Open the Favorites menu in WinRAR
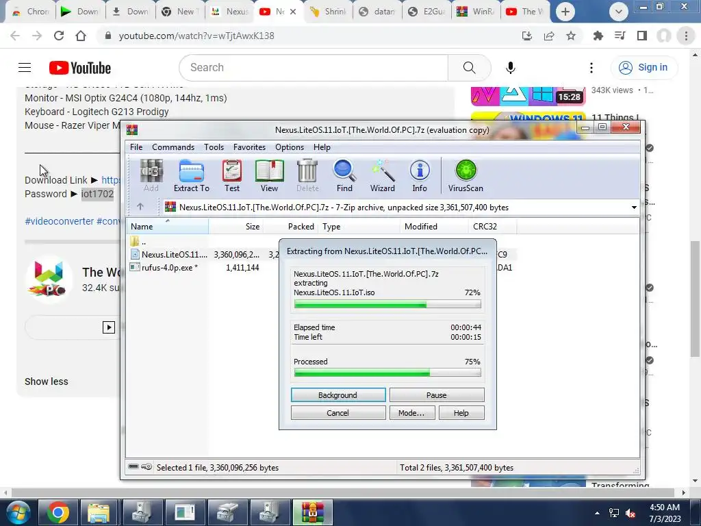Image resolution: width=701 pixels, height=526 pixels. [x=249, y=147]
